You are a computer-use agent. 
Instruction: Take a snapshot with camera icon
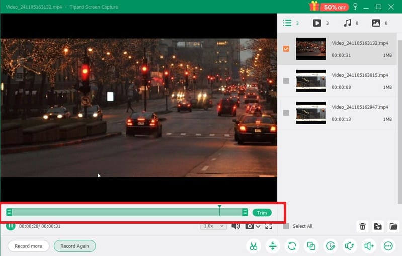pyautogui.click(x=250, y=226)
